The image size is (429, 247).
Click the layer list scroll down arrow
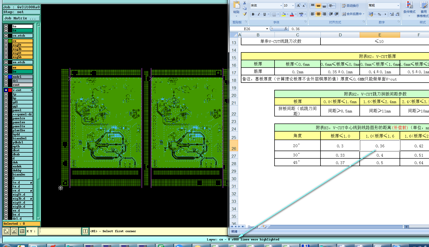click(x=38, y=219)
